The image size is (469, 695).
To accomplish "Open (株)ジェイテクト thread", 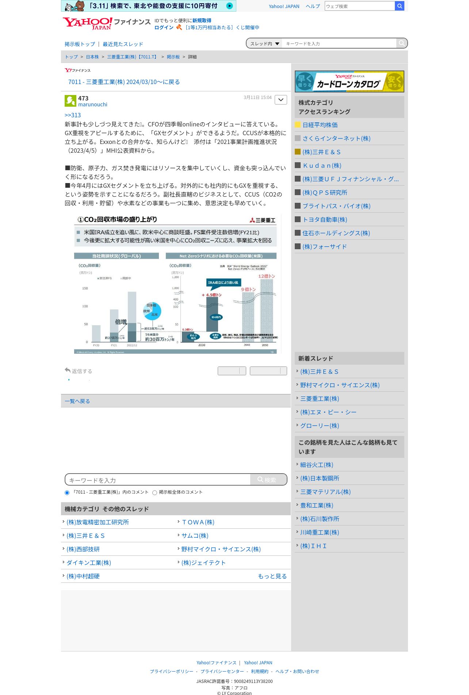I will [203, 562].
